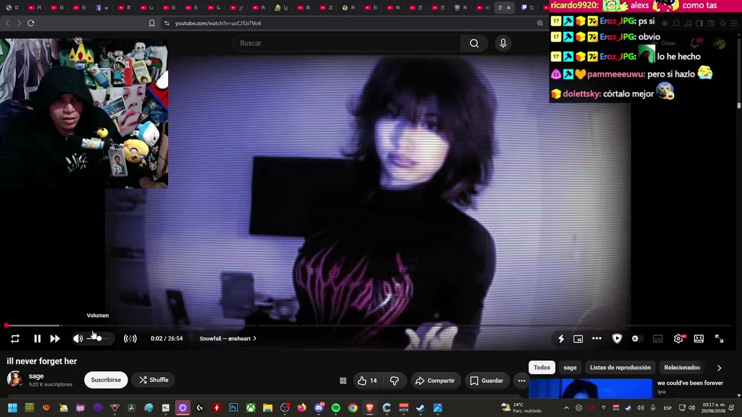Click the zoom magnifier icon in address bar
Image resolution: width=742 pixels, height=417 pixels.
click(540, 23)
